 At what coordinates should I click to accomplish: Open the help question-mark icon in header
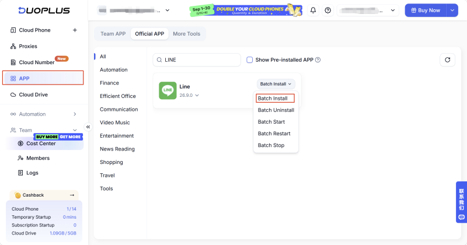(327, 10)
